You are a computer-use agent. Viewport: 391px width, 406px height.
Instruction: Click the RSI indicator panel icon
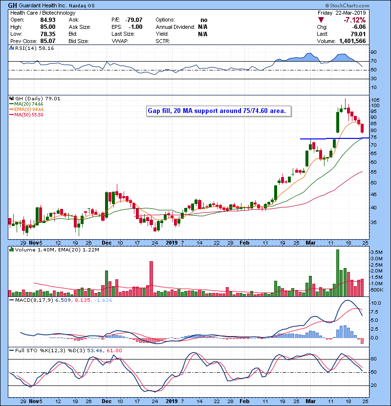(11, 48)
